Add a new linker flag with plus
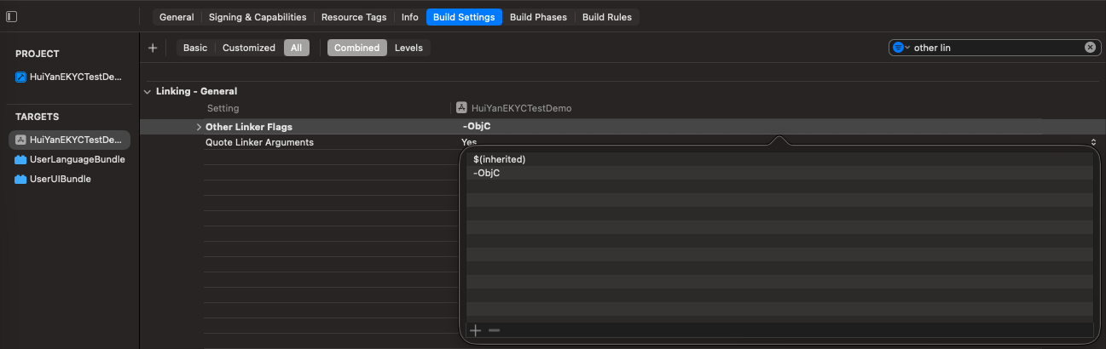1106x349 pixels. click(x=476, y=330)
